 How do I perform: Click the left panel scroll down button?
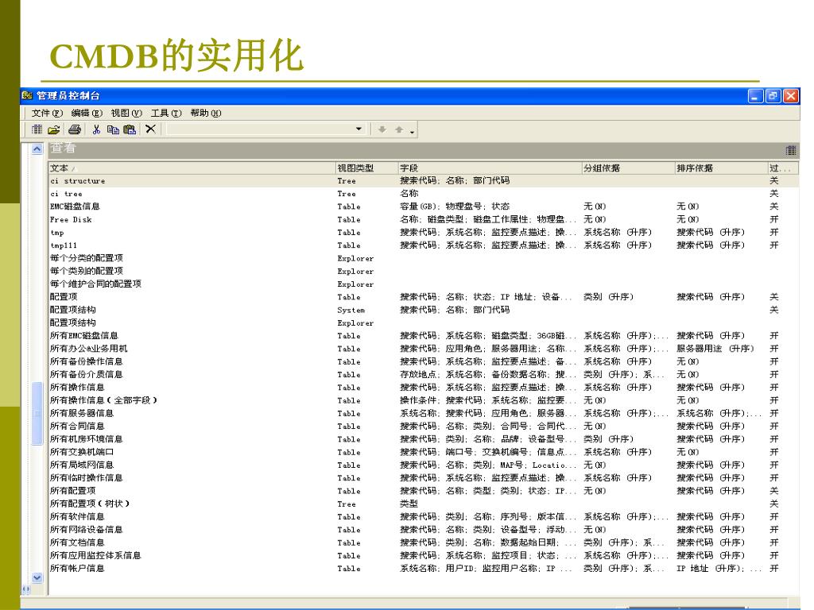37,577
